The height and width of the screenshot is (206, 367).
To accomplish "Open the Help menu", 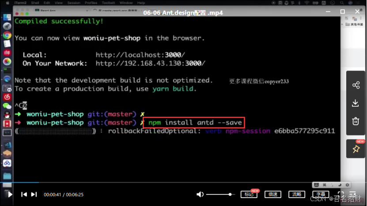I will (141, 3).
